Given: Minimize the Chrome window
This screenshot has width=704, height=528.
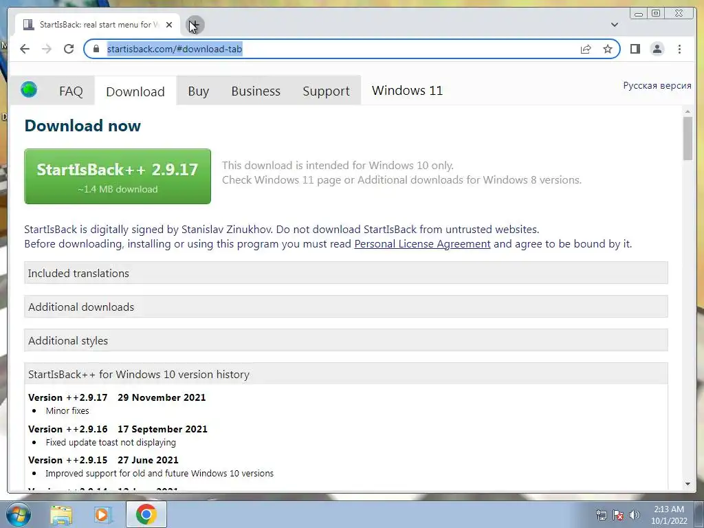Looking at the screenshot, I should [639, 14].
